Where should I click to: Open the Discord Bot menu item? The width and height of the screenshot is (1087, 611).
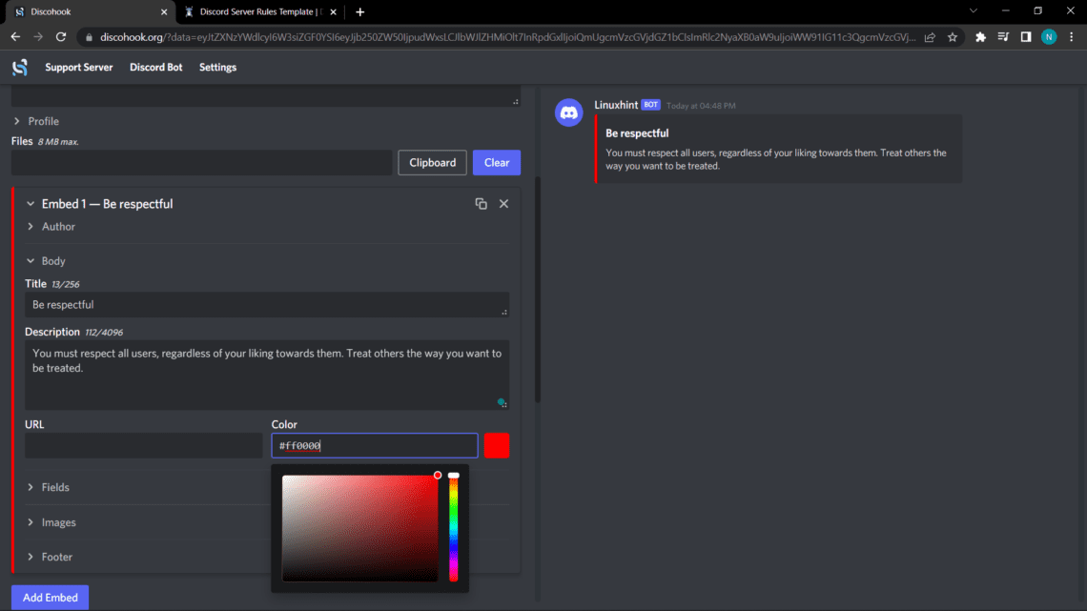point(156,67)
